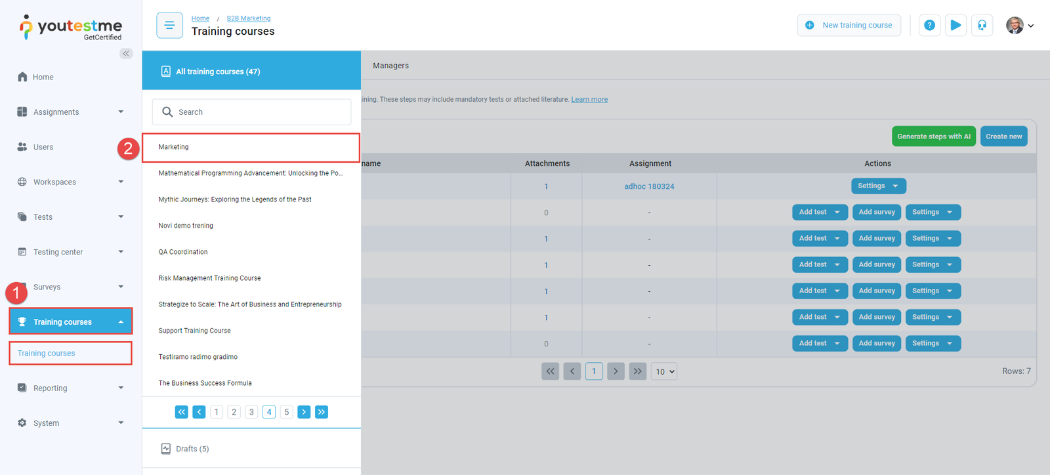Expand the Tests sidebar menu arrow
Image resolution: width=1050 pixels, height=475 pixels.
121,217
